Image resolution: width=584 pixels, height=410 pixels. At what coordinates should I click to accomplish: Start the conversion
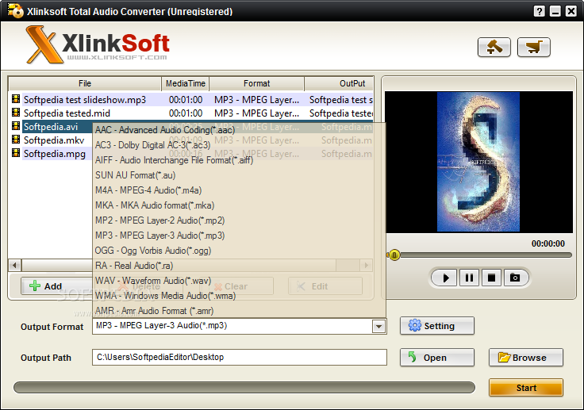click(x=525, y=388)
